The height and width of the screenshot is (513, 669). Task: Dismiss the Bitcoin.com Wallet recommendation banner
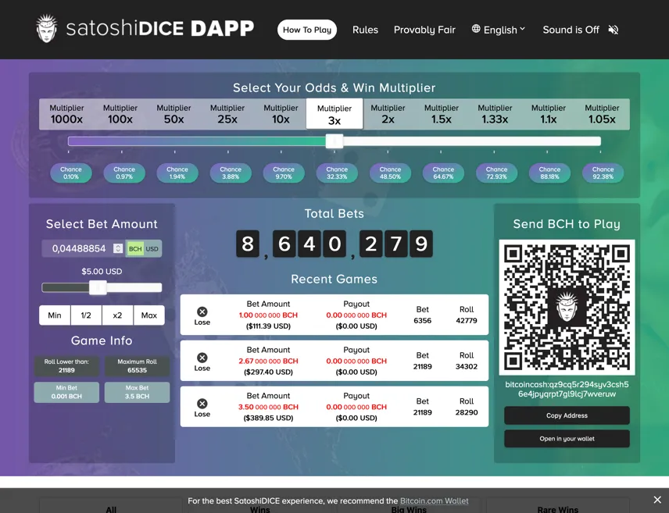657,500
